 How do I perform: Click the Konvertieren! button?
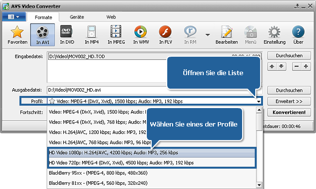289,112
